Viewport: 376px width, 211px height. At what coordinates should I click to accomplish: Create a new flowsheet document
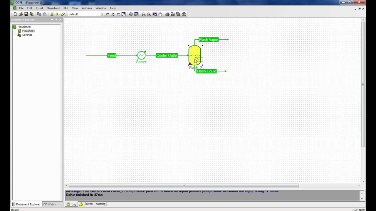(15, 14)
